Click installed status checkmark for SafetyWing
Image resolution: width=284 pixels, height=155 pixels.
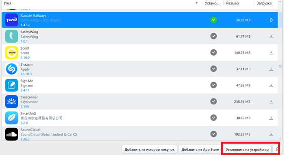click(x=213, y=36)
